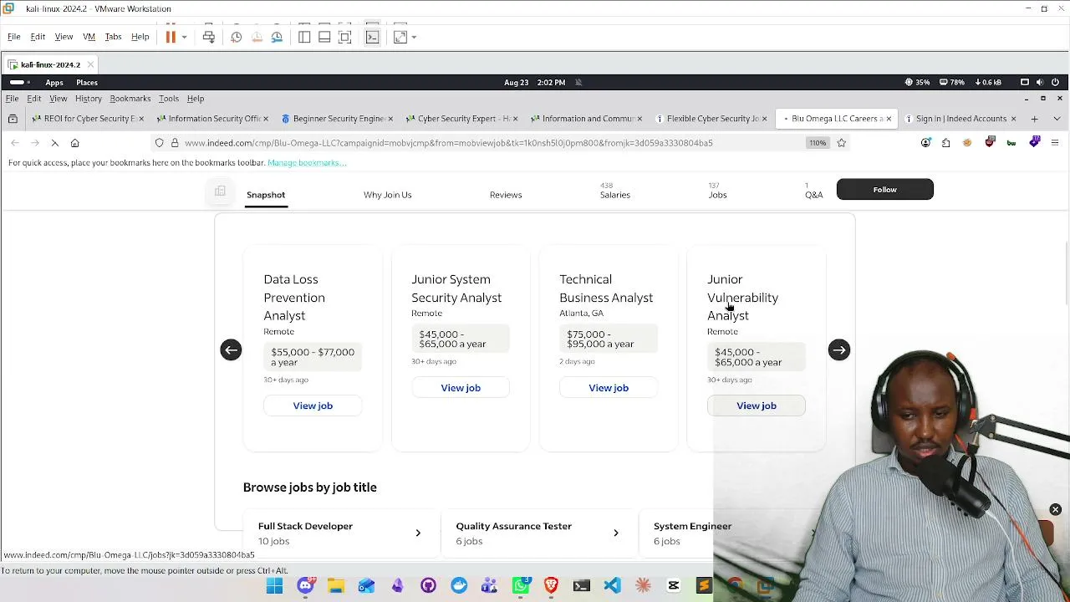Click the Firefox View icon
The image size is (1070, 602).
pyautogui.click(x=13, y=119)
